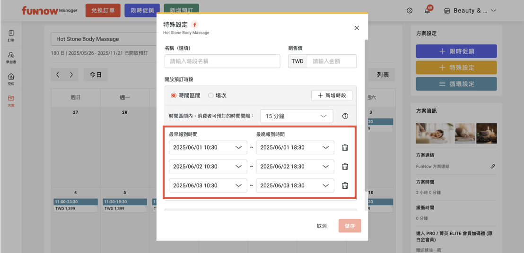The image size is (524, 253).
Task: Open earliest time dropdown 2025/06/01 10:30
Action: pos(208,147)
